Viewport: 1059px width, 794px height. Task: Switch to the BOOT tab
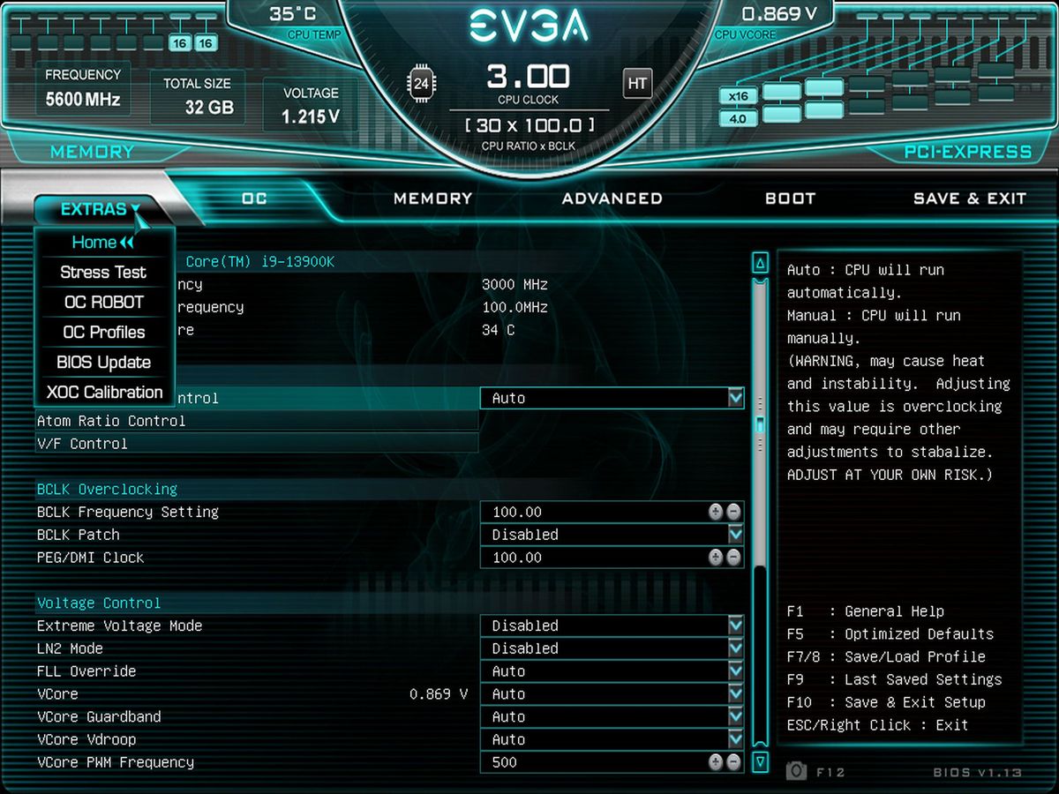point(790,198)
